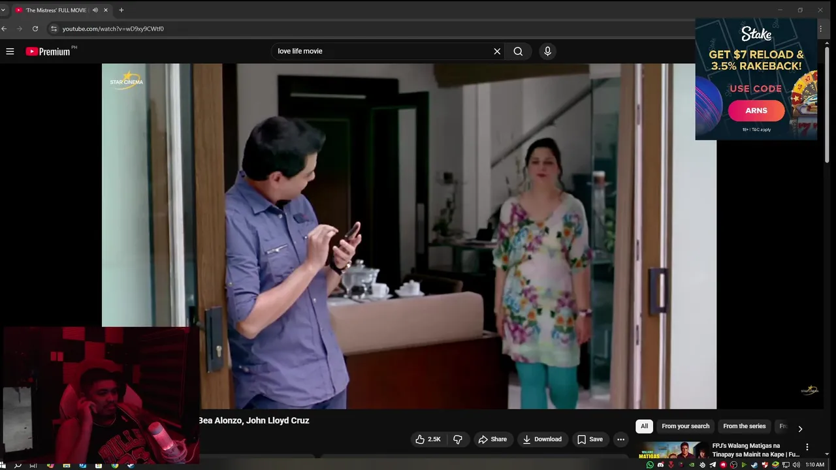Pause the movie by clicking the video player
Viewport: 836px width, 470px height.
409,236
